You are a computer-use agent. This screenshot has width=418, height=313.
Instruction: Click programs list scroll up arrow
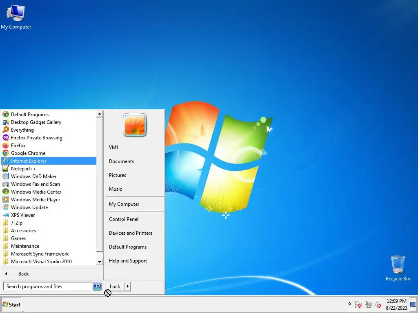coord(100,114)
